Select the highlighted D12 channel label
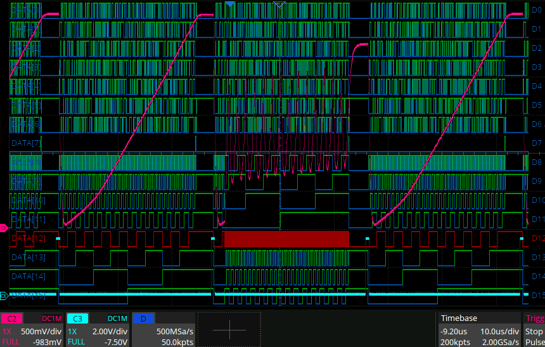The height and width of the screenshot is (347, 545). pyautogui.click(x=536, y=238)
